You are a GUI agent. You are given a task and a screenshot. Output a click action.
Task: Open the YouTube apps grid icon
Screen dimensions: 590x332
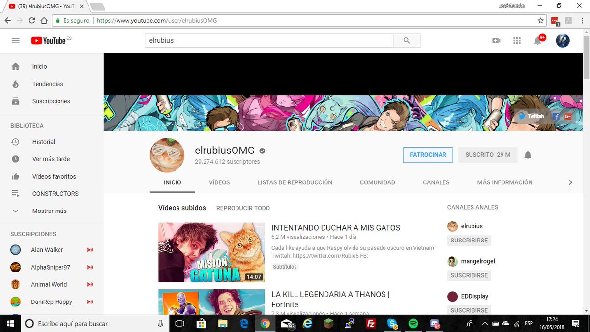517,41
